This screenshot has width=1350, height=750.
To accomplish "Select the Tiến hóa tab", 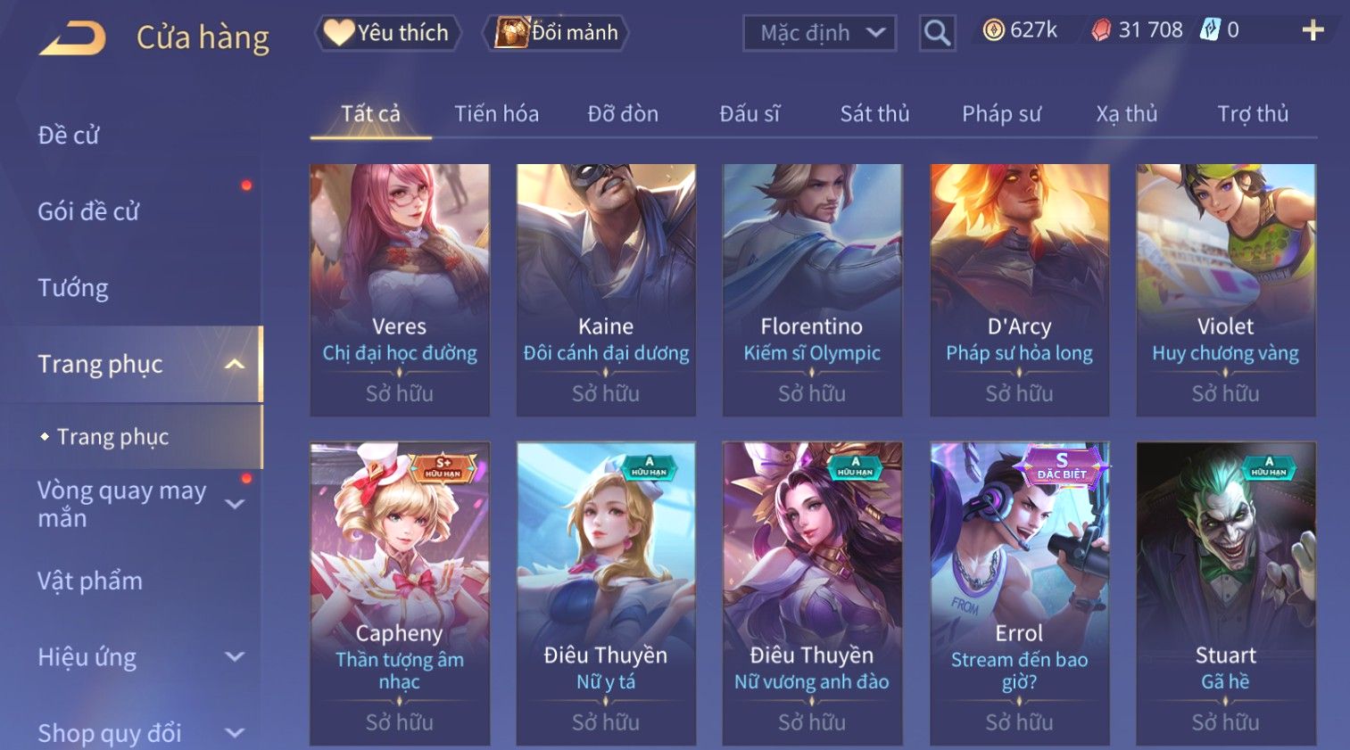I will pos(496,114).
